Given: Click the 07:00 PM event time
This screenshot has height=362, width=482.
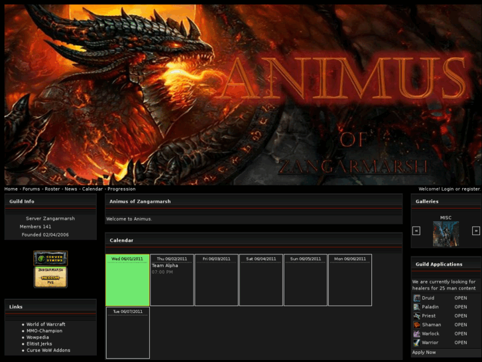Looking at the screenshot, I should (x=162, y=272).
